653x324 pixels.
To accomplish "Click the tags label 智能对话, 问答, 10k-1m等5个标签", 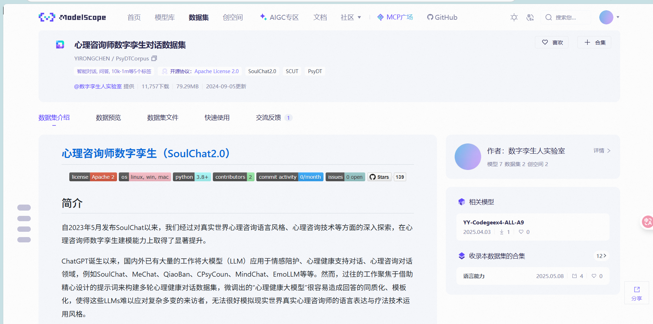I will [114, 71].
